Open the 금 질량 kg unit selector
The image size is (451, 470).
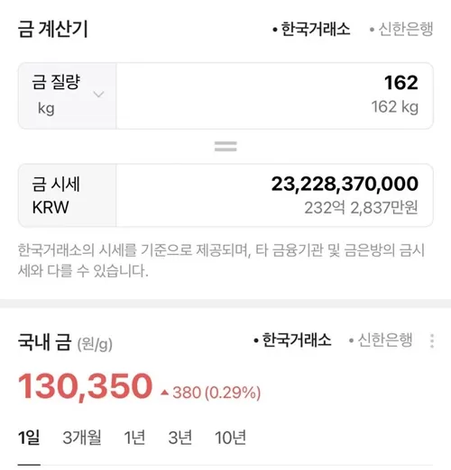point(68,95)
